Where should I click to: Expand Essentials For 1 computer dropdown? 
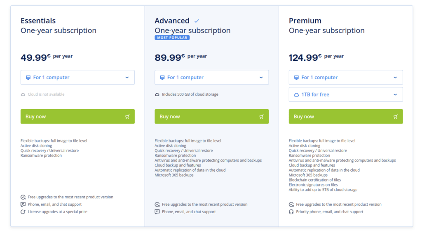click(x=77, y=77)
